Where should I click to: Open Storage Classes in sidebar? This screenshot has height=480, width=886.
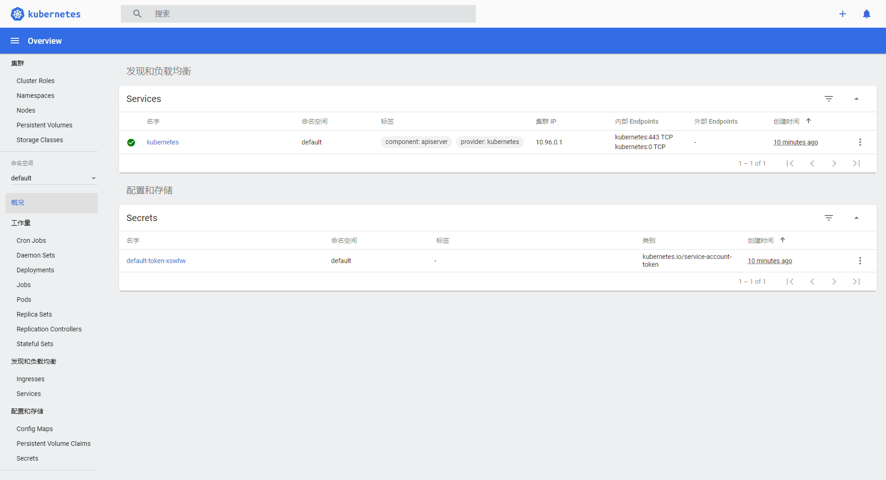click(x=40, y=140)
